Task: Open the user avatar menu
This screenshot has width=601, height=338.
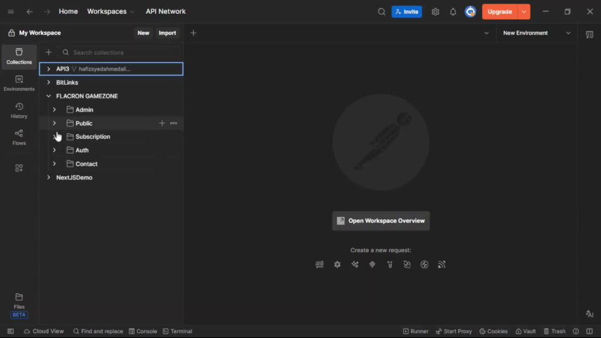Action: click(471, 11)
